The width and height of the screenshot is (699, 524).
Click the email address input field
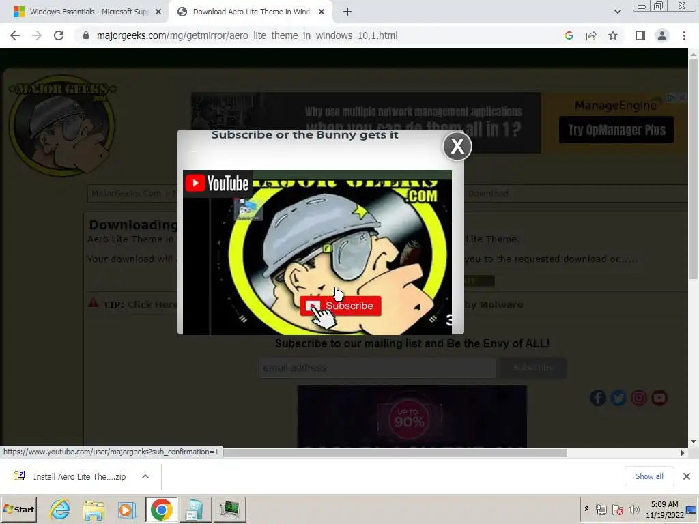[377, 368]
